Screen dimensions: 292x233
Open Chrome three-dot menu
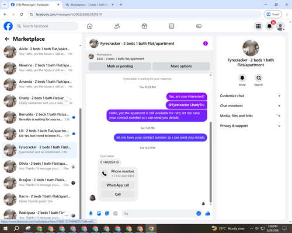click(287, 15)
